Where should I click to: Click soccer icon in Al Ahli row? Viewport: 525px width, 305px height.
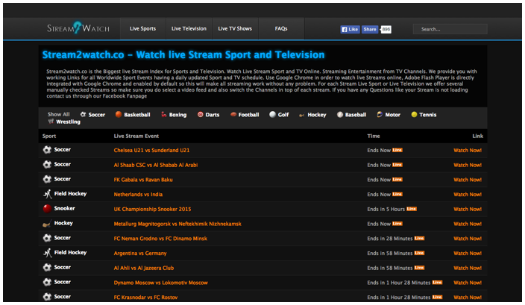[x=47, y=268]
